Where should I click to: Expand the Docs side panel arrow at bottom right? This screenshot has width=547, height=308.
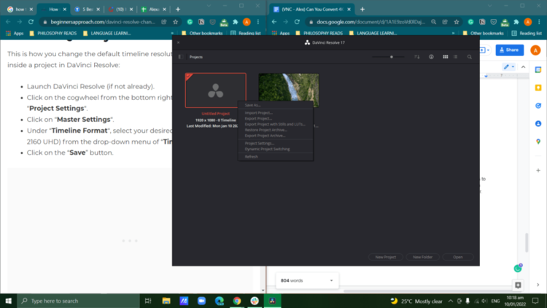(x=538, y=285)
